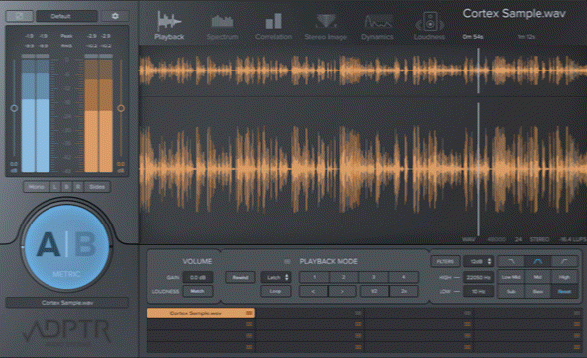Click the small icon beside PLAYBACK MODE

point(287,261)
